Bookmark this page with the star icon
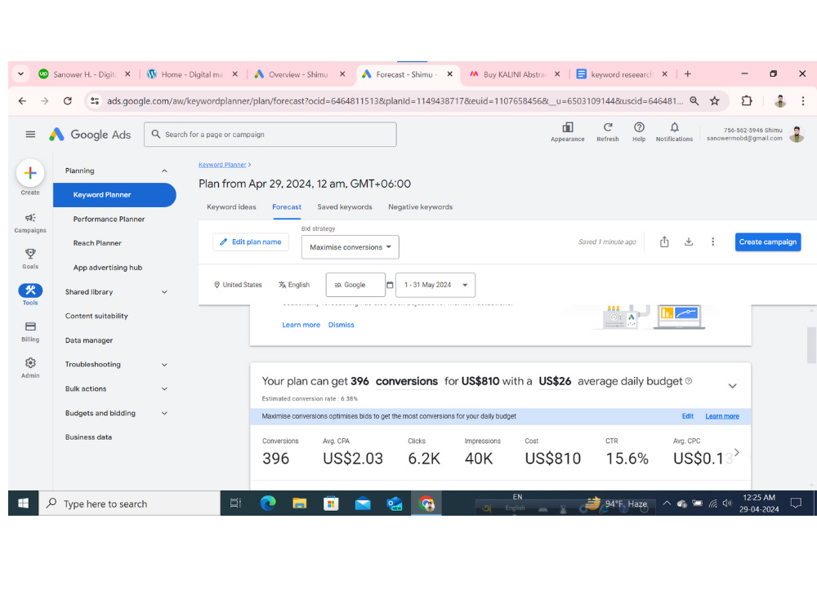 point(714,101)
